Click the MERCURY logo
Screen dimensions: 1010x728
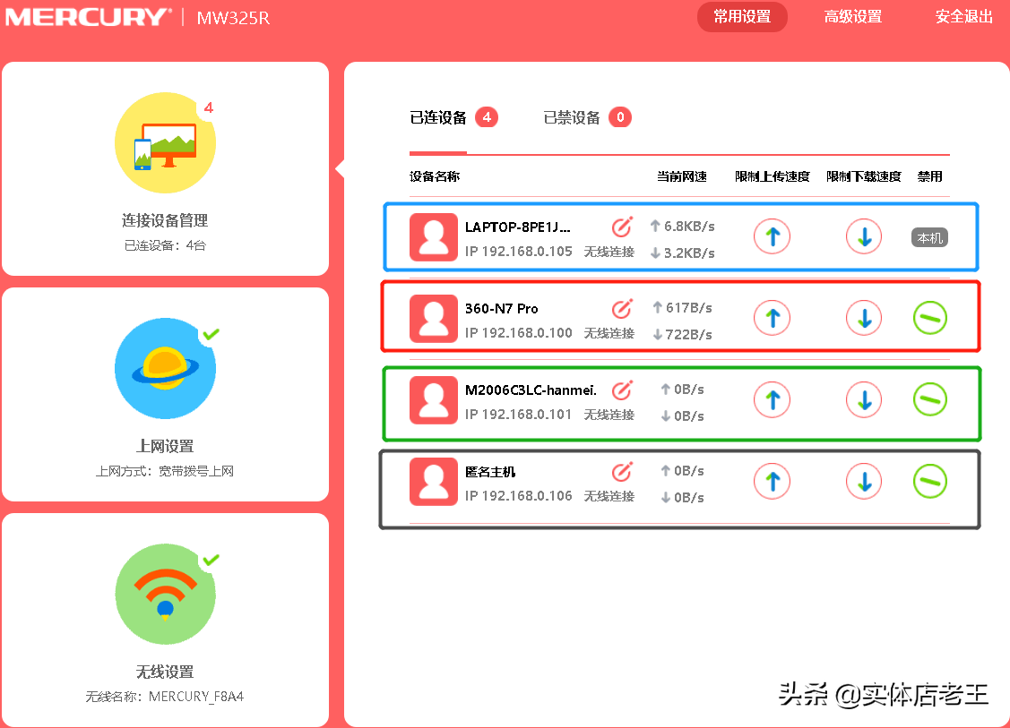(x=86, y=16)
